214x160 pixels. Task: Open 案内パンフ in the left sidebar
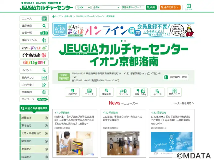[34, 78]
